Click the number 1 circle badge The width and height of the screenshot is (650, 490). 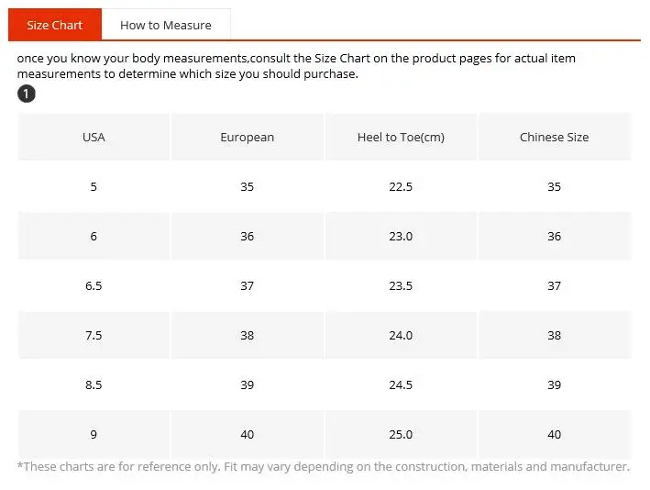pos(27,95)
